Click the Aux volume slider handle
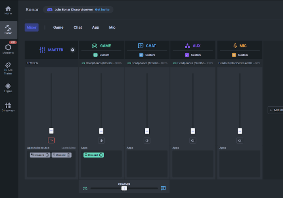Image resolution: width=283 pixels, height=198 pixels. coord(193,131)
